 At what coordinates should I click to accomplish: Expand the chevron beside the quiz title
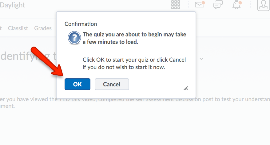coord(201,58)
